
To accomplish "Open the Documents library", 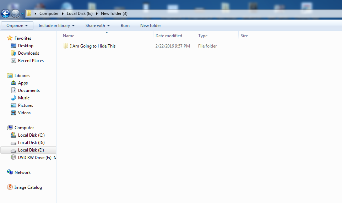I will [x=29, y=90].
